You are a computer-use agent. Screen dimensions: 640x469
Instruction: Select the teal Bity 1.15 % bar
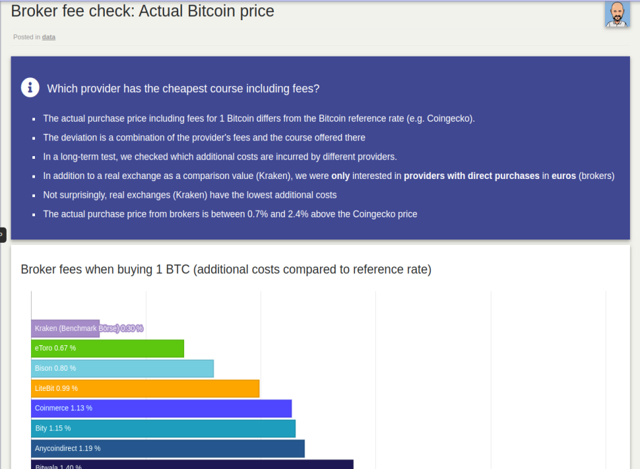(163, 429)
